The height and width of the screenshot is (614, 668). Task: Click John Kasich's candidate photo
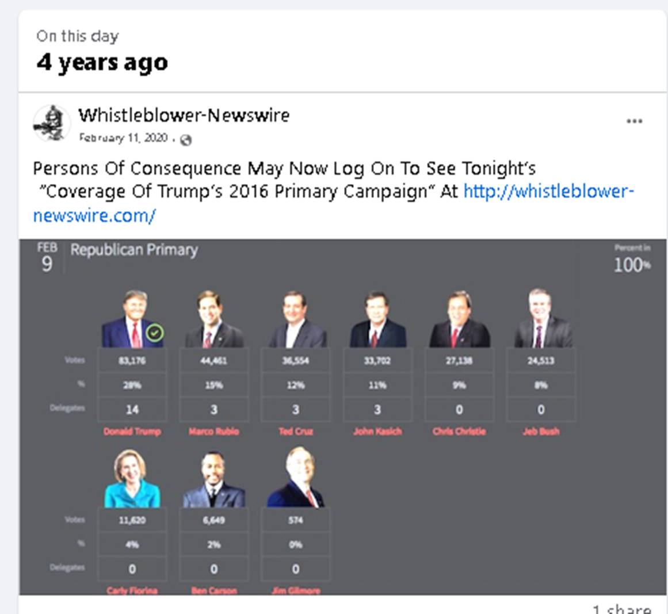click(x=378, y=319)
